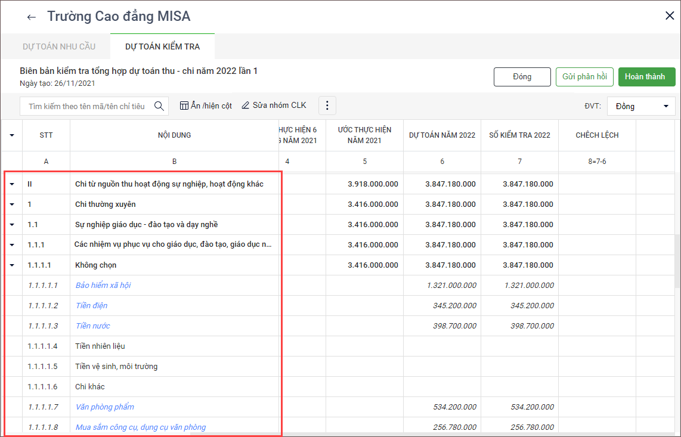Collapse row II Chi từ nguồn thu
The width and height of the screenshot is (681, 437).
click(x=12, y=184)
